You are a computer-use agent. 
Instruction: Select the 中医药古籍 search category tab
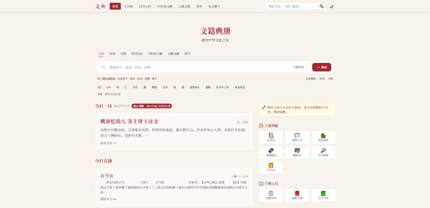point(155,54)
